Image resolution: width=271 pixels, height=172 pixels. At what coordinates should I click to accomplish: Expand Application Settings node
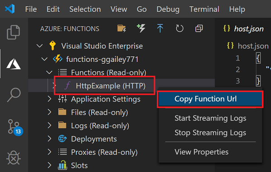[49, 99]
